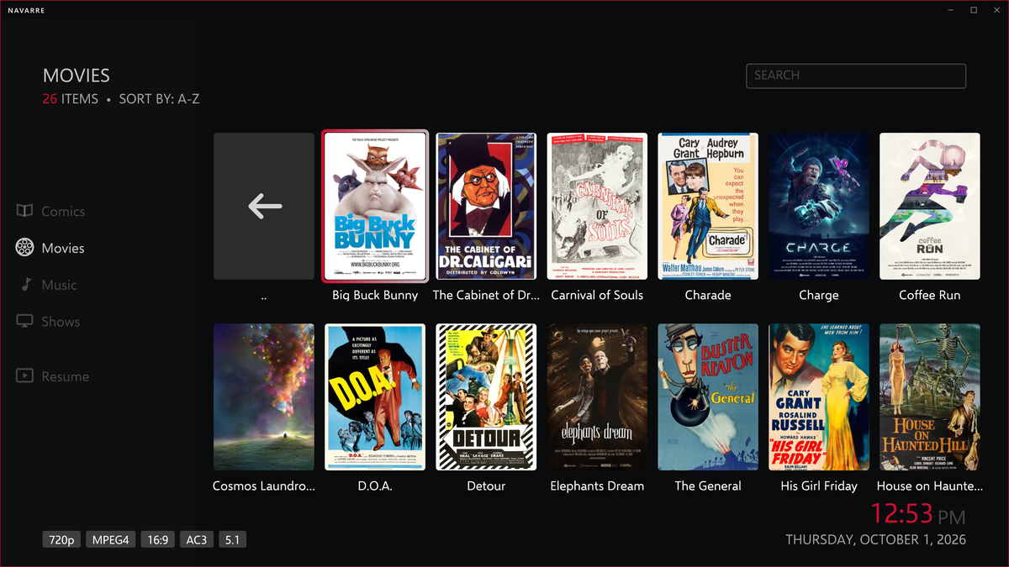1009x567 pixels.
Task: Open the Detour movie poster
Action: (x=486, y=397)
